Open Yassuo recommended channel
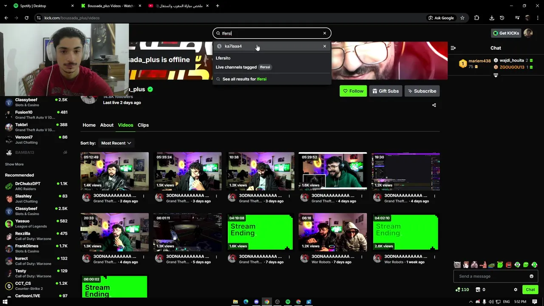The width and height of the screenshot is (544, 306). tap(36, 224)
